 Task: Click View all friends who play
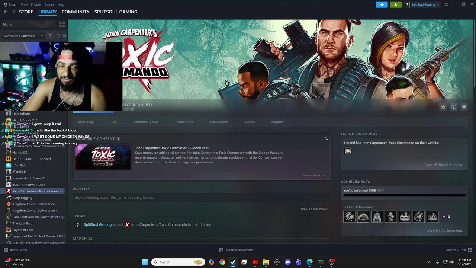(x=444, y=165)
